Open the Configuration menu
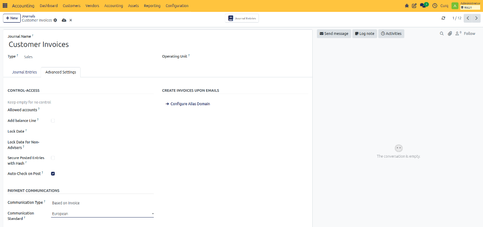Screen dimensions: 483x227 point(177,6)
